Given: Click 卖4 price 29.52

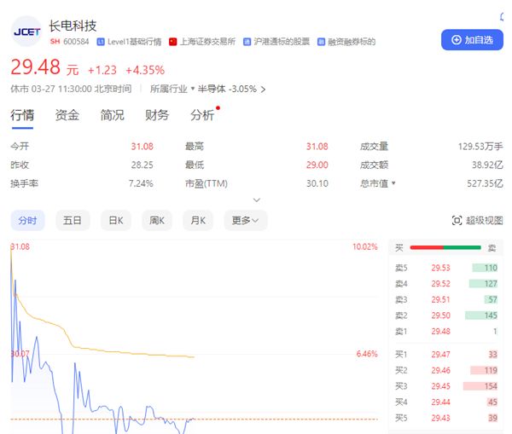Looking at the screenshot, I should tap(440, 284).
